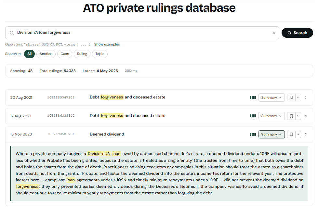
Task: Open the Deemed dividend ruling via right chevron
Action: [x=306, y=134]
